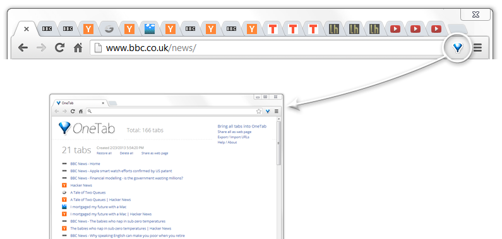Select the OneTab tab in the small window
Image resolution: width=502 pixels, height=239 pixels.
[80, 103]
